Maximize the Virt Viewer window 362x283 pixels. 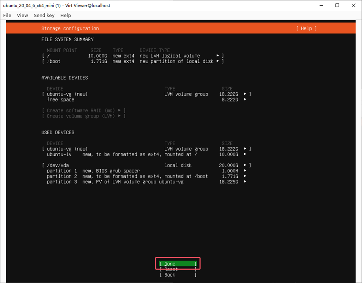point(337,5)
